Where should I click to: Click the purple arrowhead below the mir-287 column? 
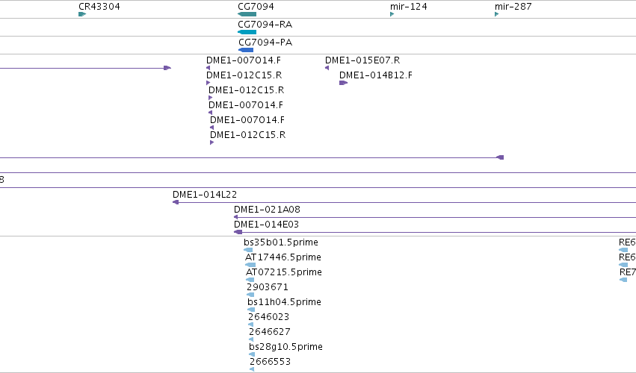[x=500, y=157]
